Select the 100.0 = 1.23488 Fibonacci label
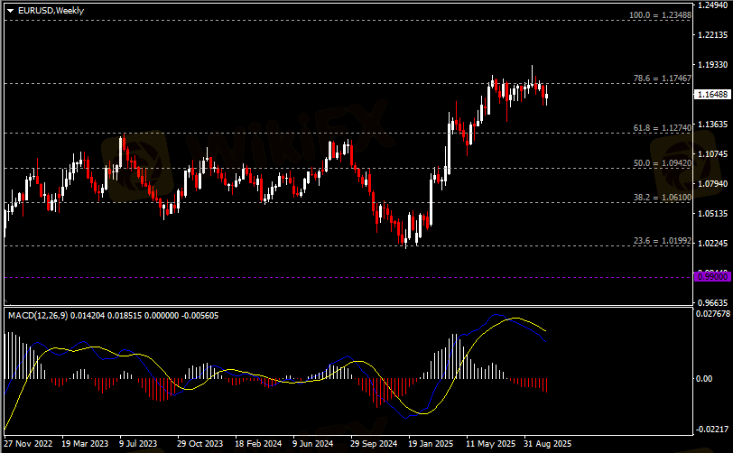This screenshot has width=733, height=453. pos(660,15)
